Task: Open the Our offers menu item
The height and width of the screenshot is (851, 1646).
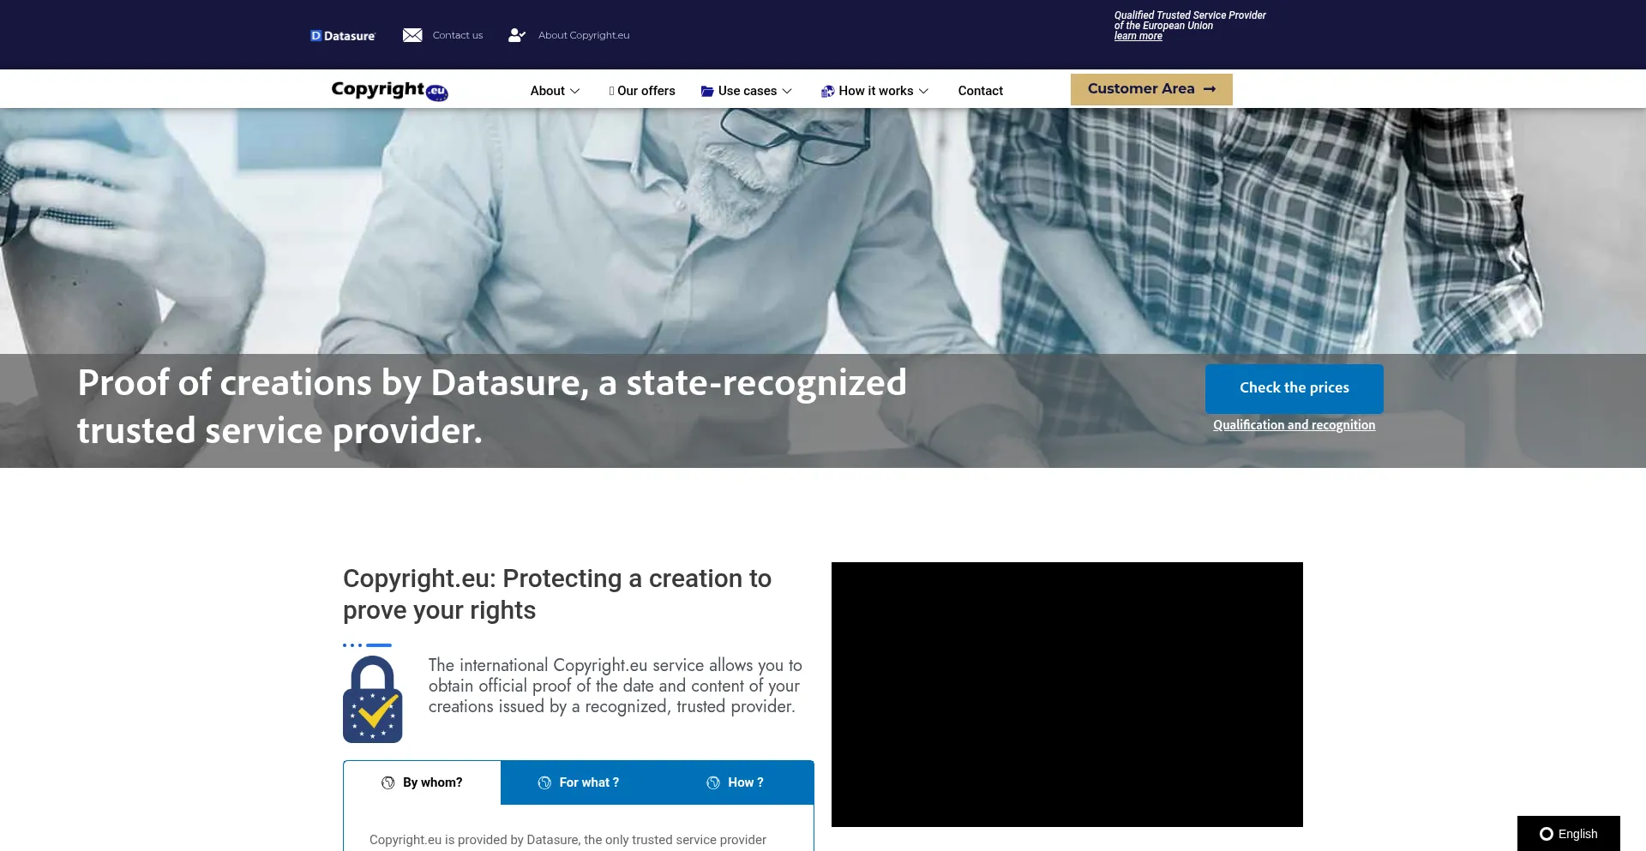Action: pyautogui.click(x=642, y=91)
